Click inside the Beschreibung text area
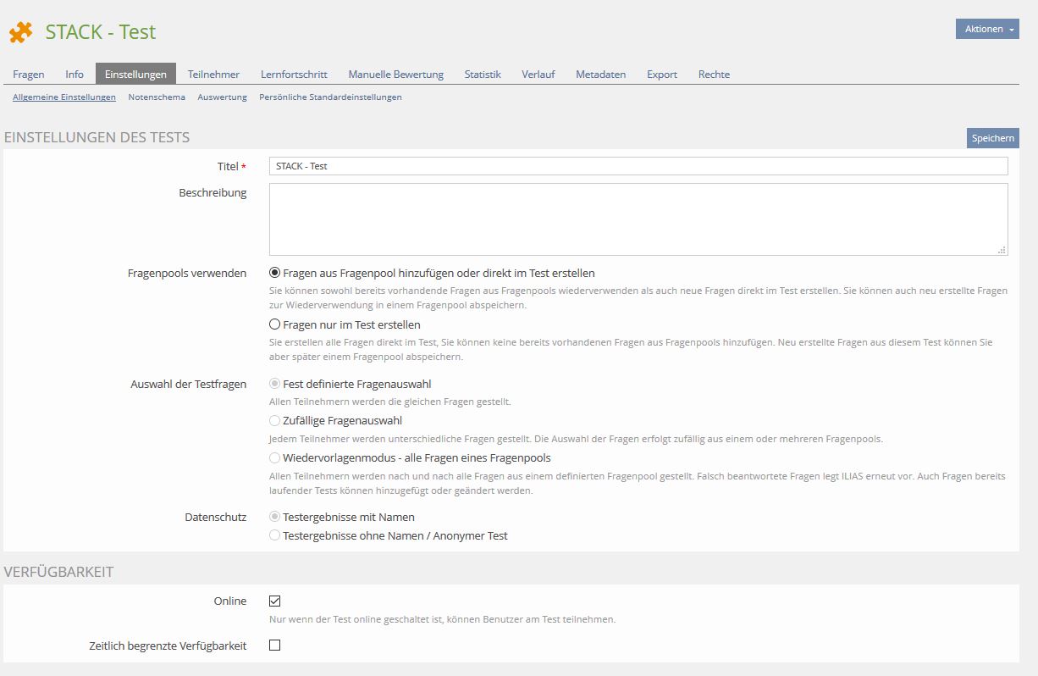Screen dimensions: 1038x676 [x=638, y=219]
